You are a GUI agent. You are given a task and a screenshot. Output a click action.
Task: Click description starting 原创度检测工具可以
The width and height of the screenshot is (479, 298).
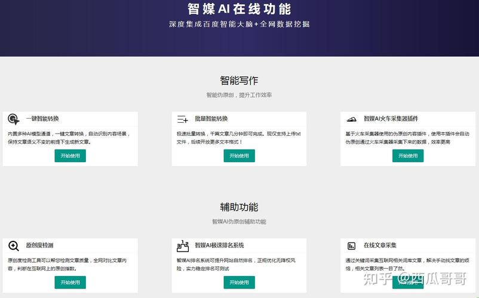point(67,265)
